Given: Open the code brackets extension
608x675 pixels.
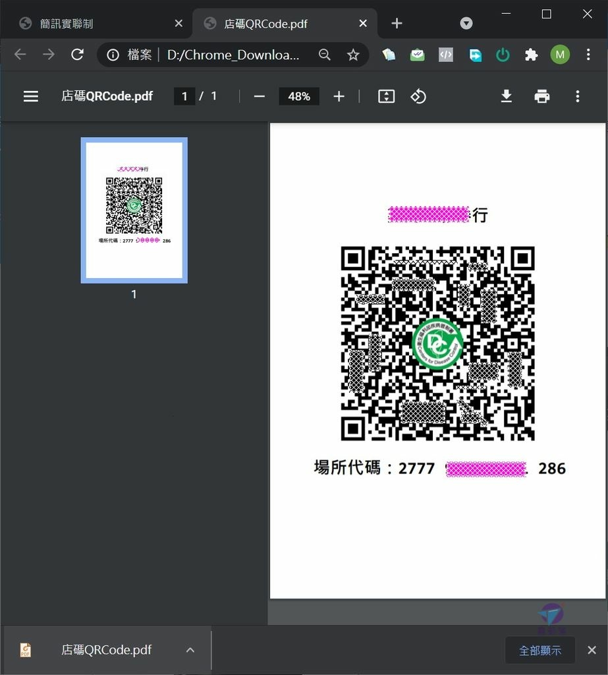Looking at the screenshot, I should 446,55.
